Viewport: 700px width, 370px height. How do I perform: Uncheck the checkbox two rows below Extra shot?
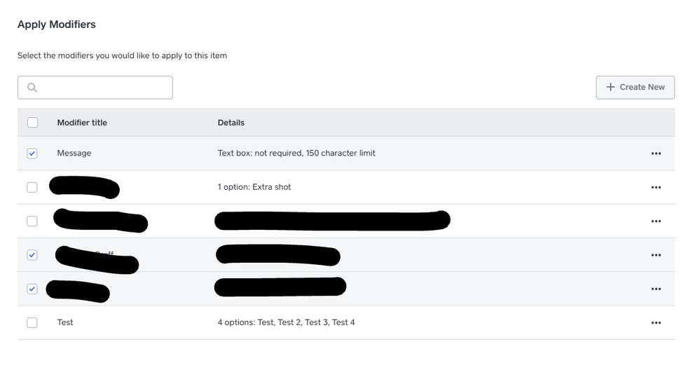coord(32,255)
